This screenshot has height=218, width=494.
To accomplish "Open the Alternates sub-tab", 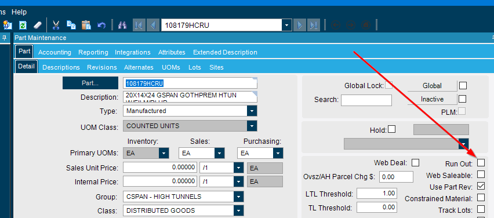I will point(139,67).
